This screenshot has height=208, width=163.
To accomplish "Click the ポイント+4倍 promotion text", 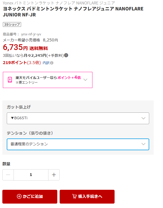I will point(69,78).
